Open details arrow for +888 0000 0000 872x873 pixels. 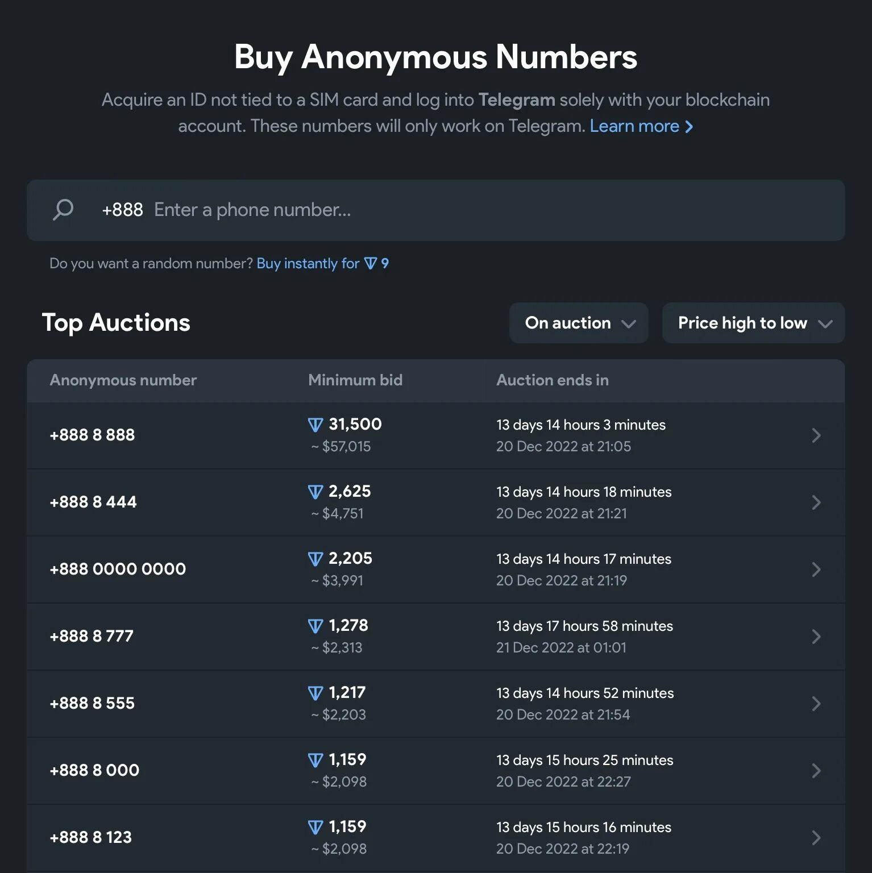pyautogui.click(x=816, y=569)
